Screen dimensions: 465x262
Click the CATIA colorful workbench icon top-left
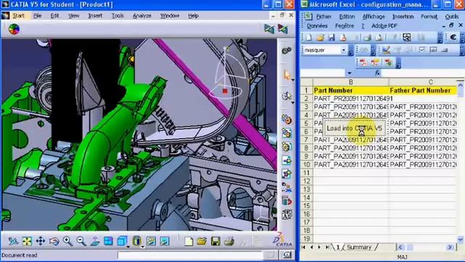(14, 29)
